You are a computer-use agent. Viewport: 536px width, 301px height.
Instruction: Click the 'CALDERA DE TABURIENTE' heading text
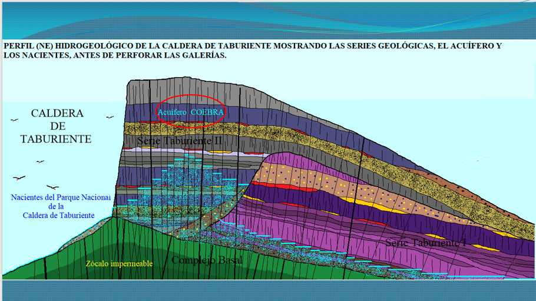coord(57,126)
